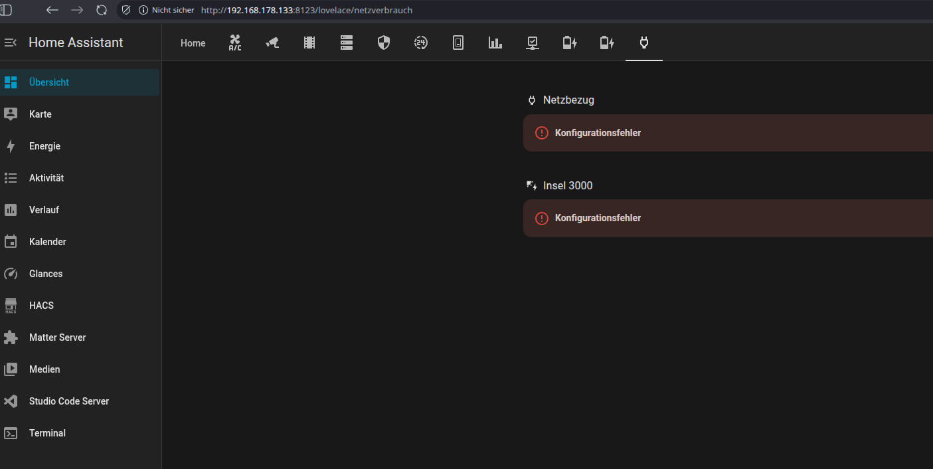Open Studio Code Server from sidebar

[x=68, y=401]
